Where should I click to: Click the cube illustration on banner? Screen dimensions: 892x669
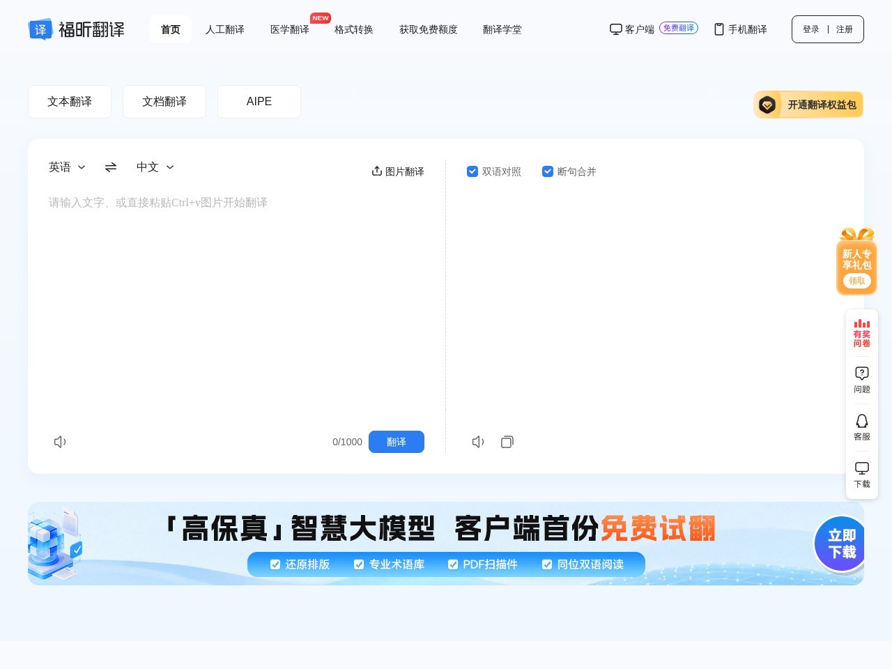pos(55,545)
